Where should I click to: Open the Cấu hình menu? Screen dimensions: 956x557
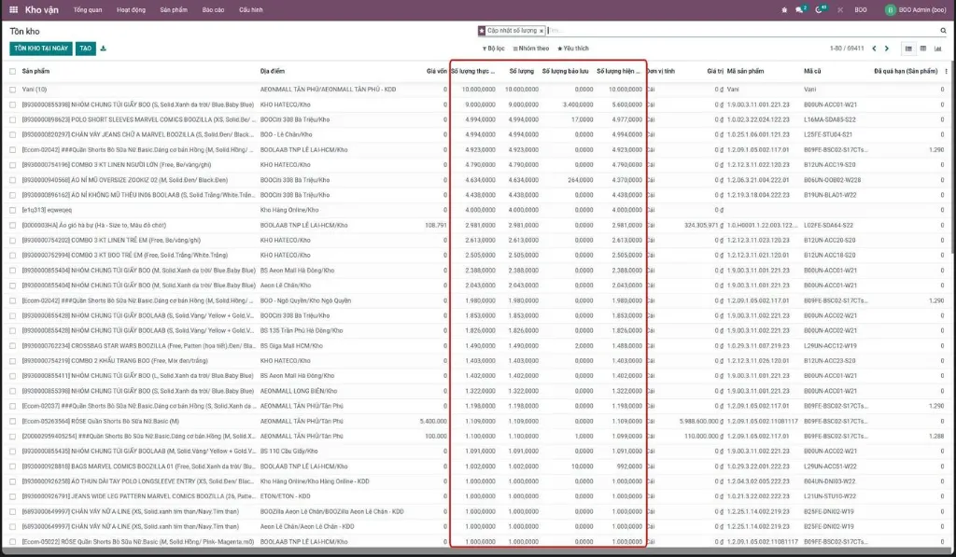(250, 9)
